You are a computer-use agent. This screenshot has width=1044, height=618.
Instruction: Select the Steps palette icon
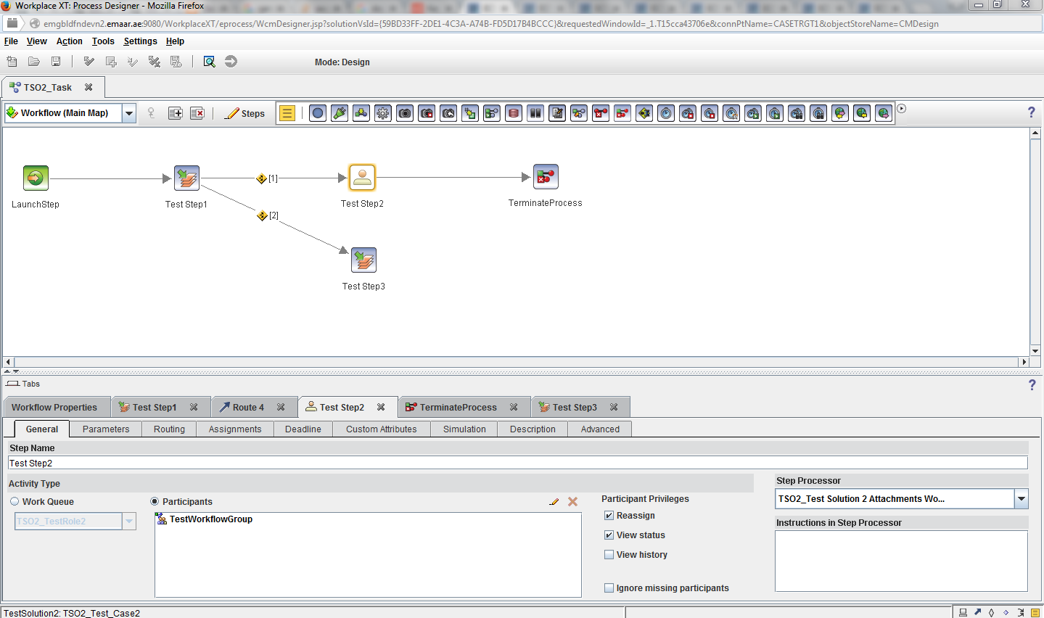click(287, 113)
